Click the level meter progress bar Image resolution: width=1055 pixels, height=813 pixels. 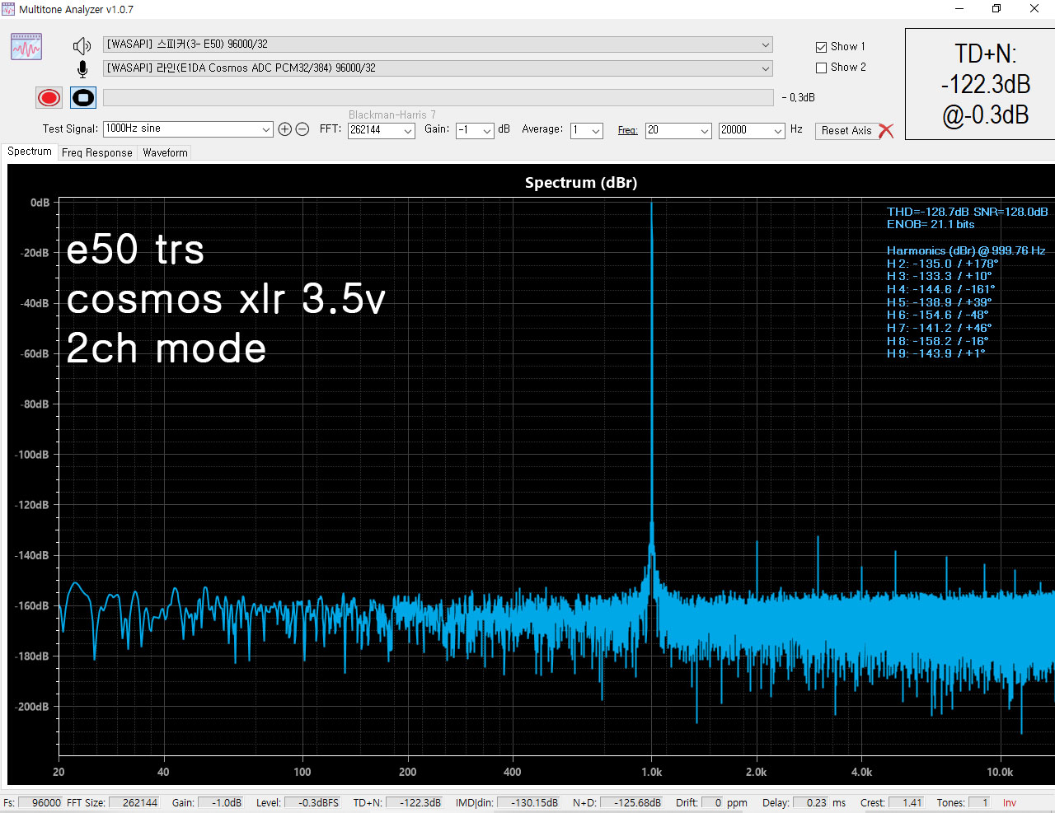(438, 98)
